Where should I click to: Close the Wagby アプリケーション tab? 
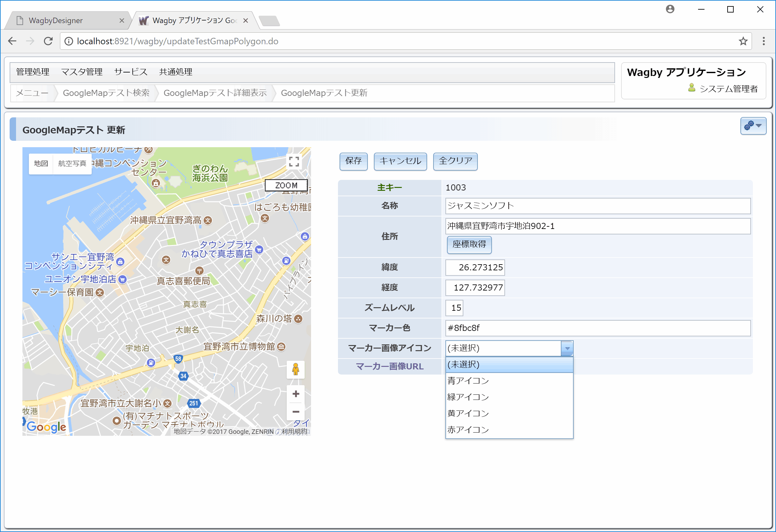[245, 21]
